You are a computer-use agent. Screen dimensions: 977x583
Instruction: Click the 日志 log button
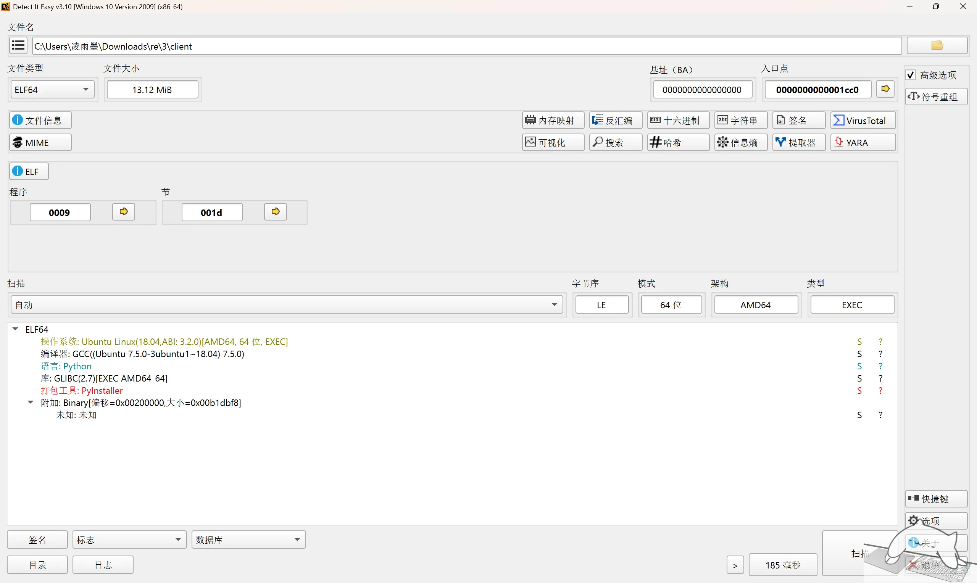[x=103, y=565]
